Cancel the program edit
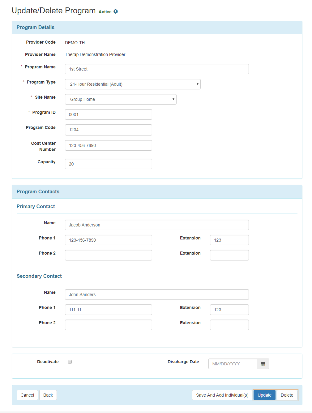This screenshot has height=413, width=312. click(x=27, y=395)
